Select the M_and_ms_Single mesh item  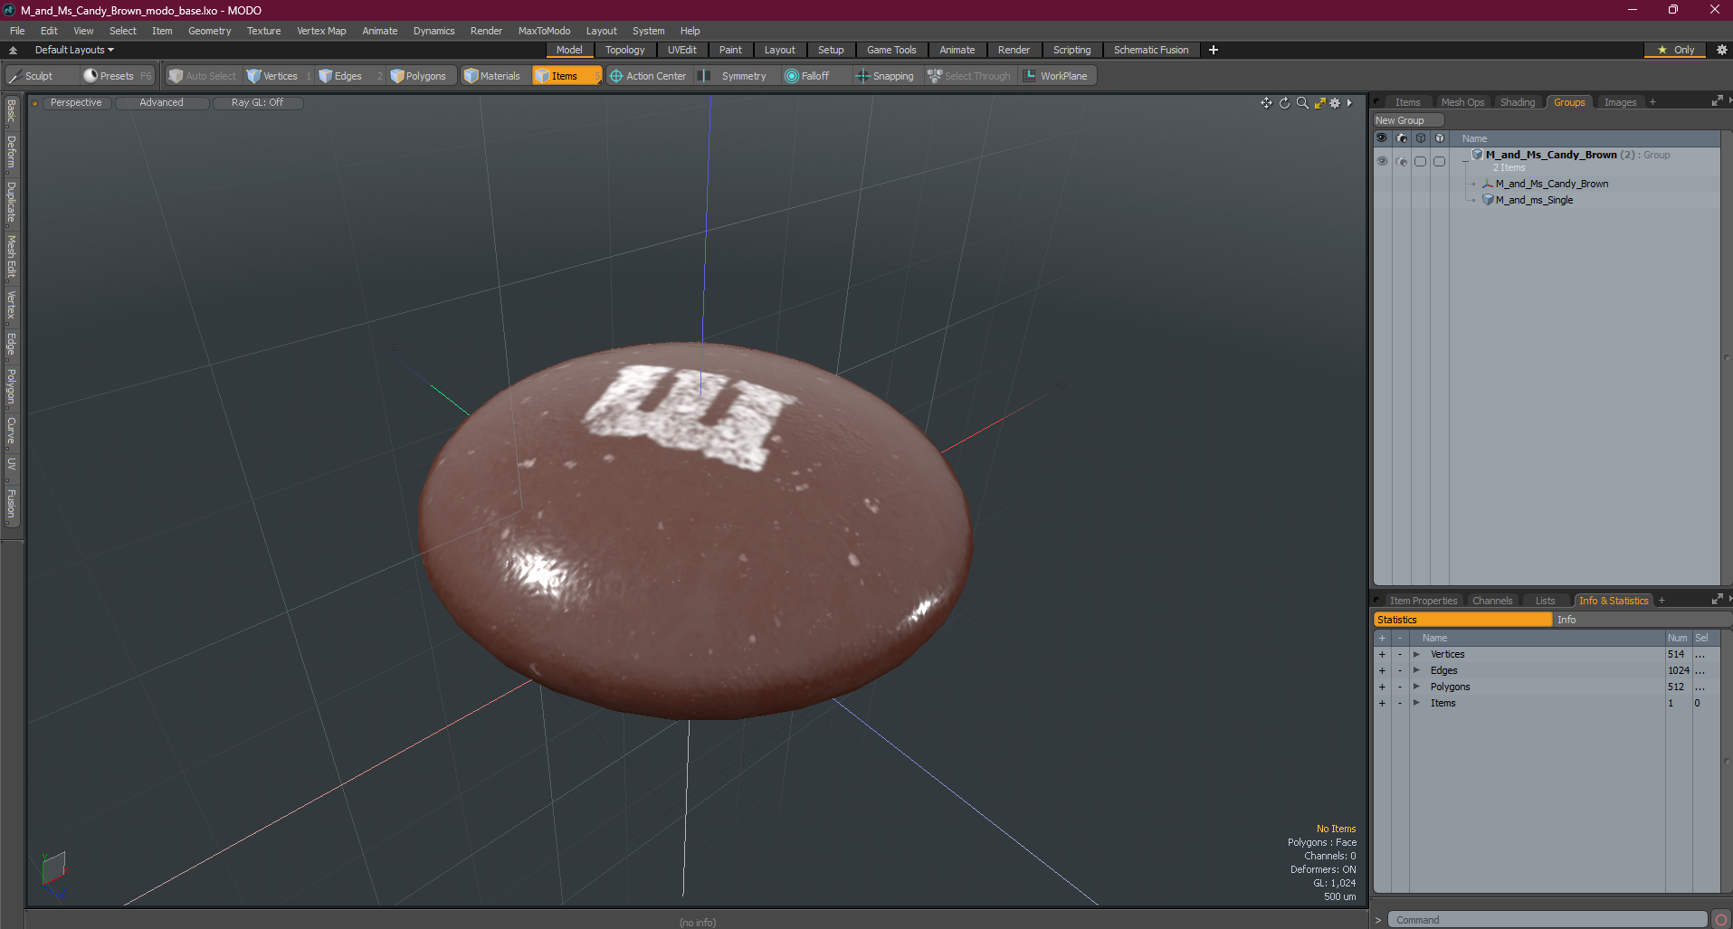click(x=1534, y=200)
